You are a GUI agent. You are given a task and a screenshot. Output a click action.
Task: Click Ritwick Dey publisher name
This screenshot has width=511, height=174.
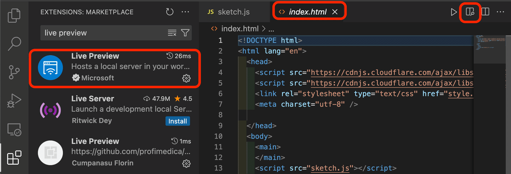[x=92, y=121]
